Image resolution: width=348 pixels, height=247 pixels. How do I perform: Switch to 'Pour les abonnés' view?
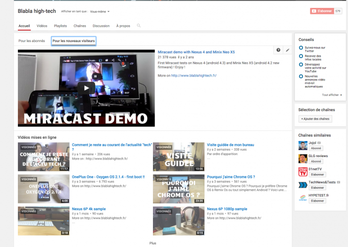pos(32,41)
